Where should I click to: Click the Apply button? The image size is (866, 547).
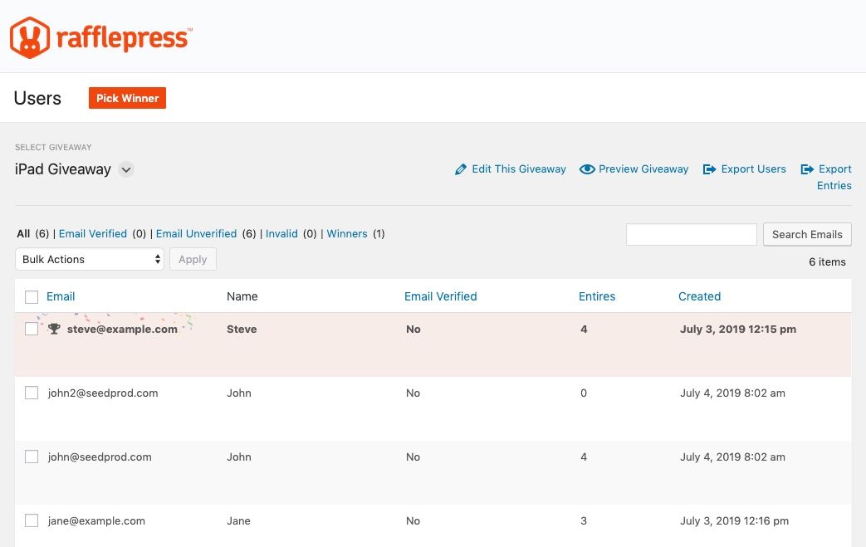[193, 259]
